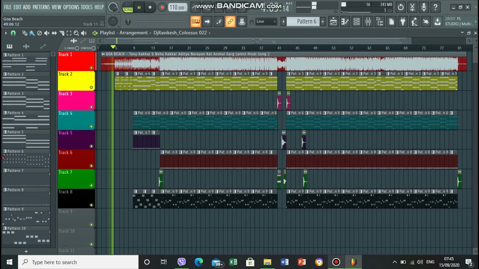Add new pattern with plus button

tap(323, 22)
